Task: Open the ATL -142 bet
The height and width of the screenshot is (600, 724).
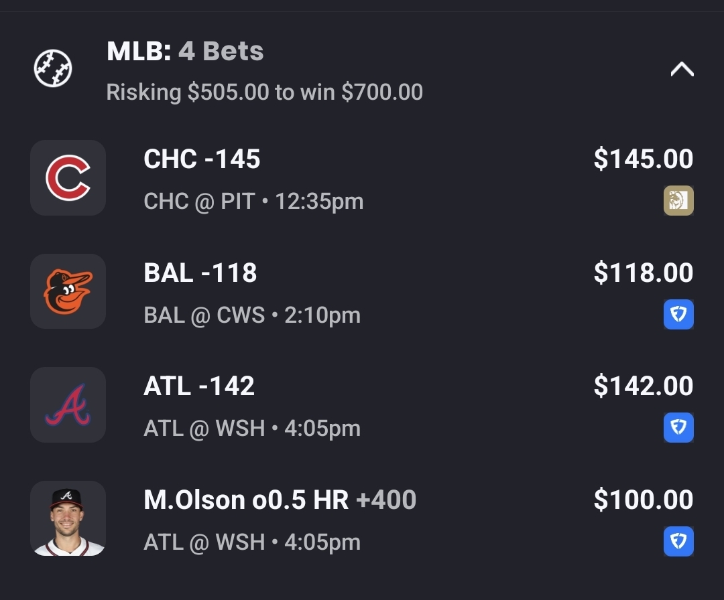Action: 199,386
